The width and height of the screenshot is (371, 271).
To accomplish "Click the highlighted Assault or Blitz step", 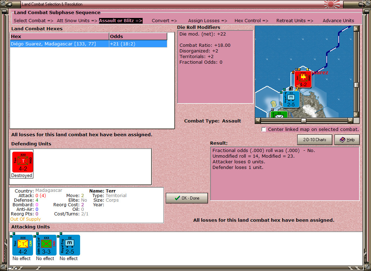I will click(x=121, y=21).
